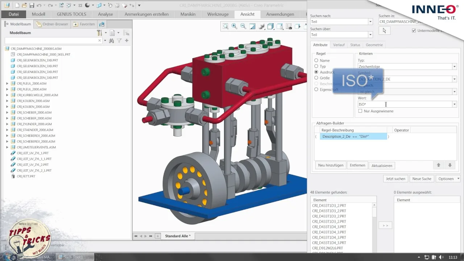Open the Verlauf tab in search dialog
Image resolution: width=464 pixels, height=261 pixels.
tap(339, 45)
